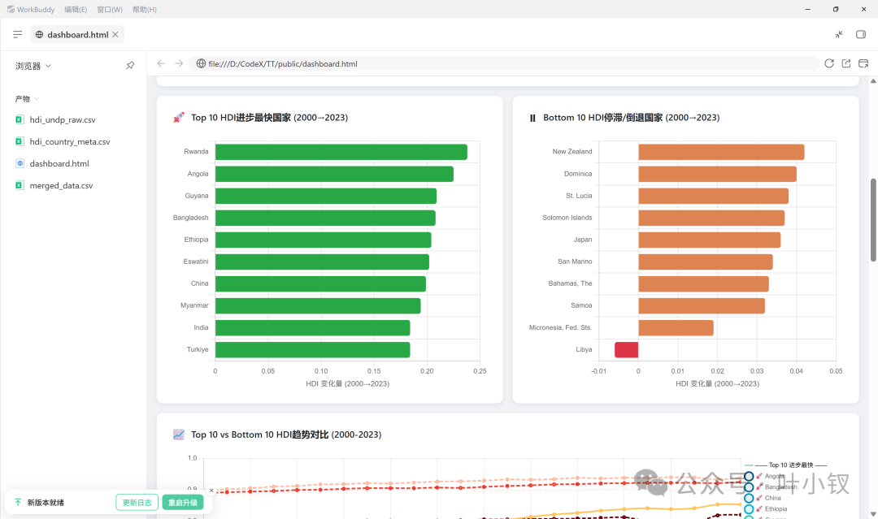Go forward in the embedded browser
This screenshot has width=878, height=519.
[179, 63]
